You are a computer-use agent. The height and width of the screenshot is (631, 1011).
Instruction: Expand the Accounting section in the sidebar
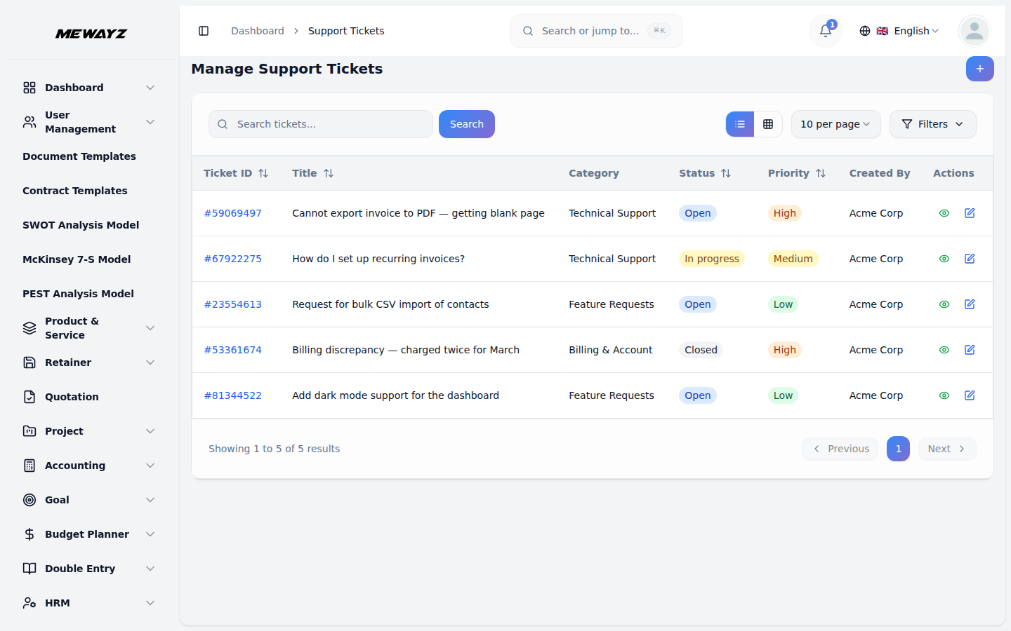(74, 465)
